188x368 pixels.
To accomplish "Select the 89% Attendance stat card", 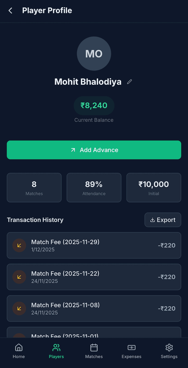I will (x=94, y=187).
